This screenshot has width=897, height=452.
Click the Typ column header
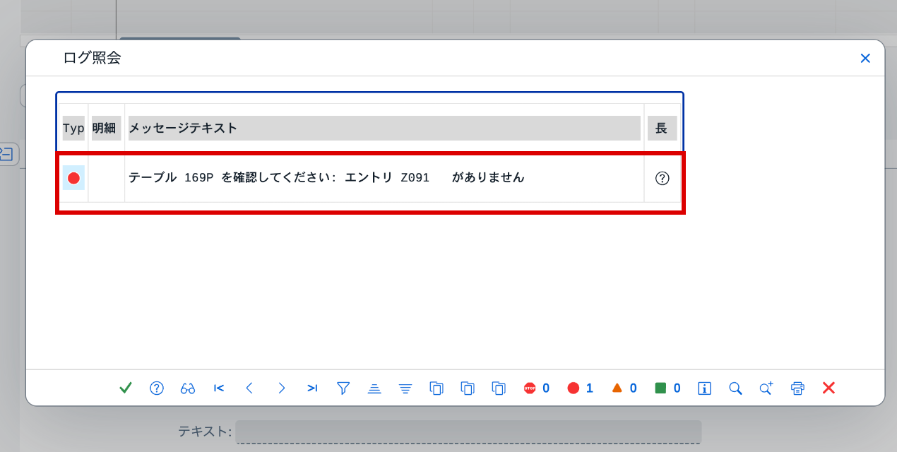pyautogui.click(x=73, y=129)
